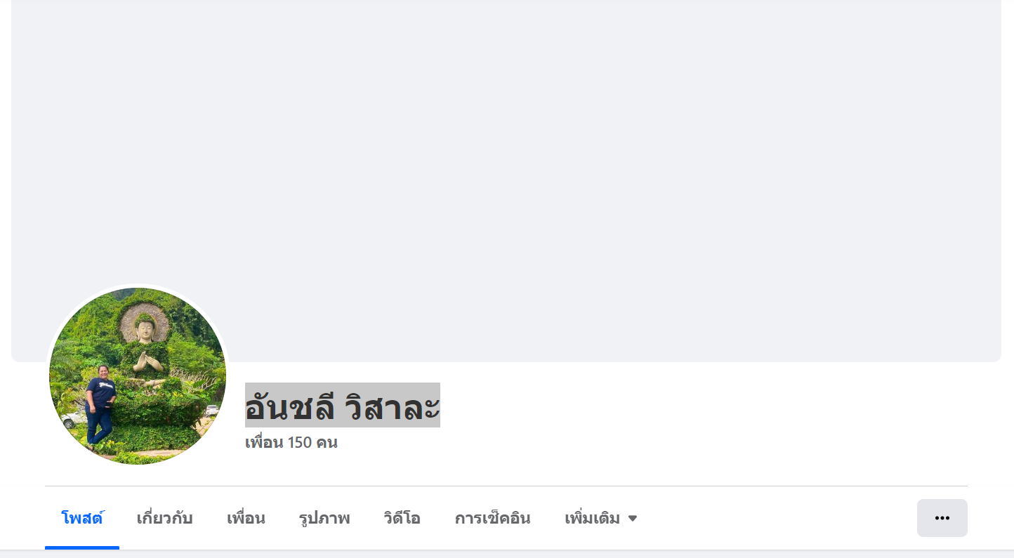Switch to the โพสต์ tab
The image size is (1014, 558).
coord(82,519)
